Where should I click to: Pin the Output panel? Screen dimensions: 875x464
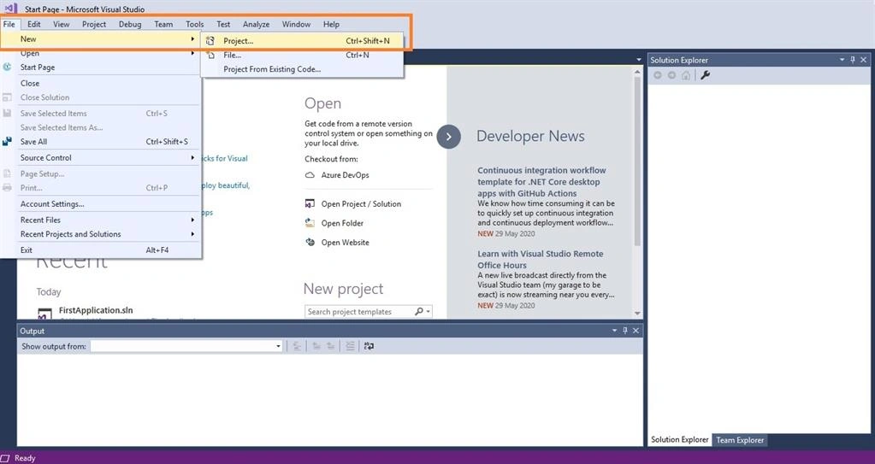(625, 331)
